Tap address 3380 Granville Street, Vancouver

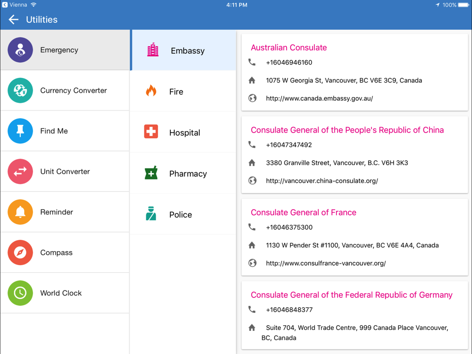coord(337,163)
